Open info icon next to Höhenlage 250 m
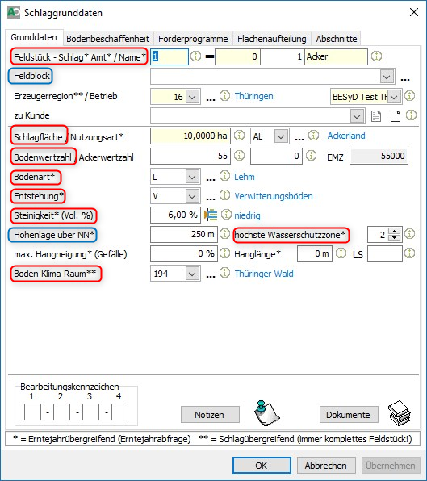The width and height of the screenshot is (427, 481). [x=224, y=234]
